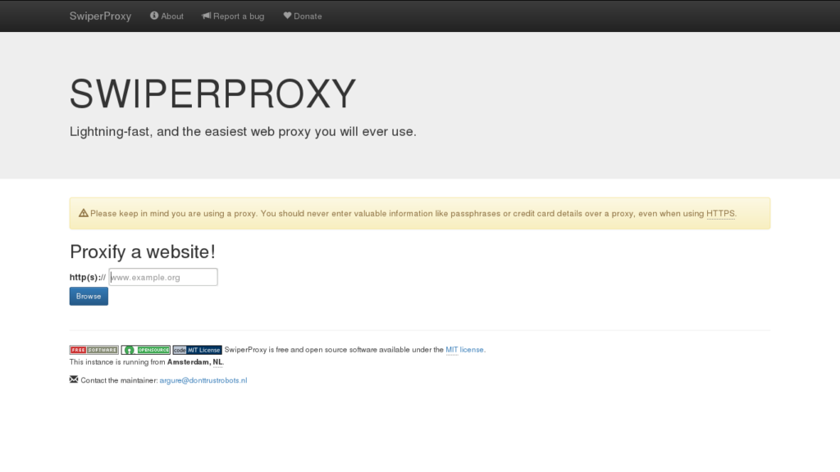Screen dimensions: 840x472
Task: Click the SWIPERPROXY main heading
Action: [212, 93]
